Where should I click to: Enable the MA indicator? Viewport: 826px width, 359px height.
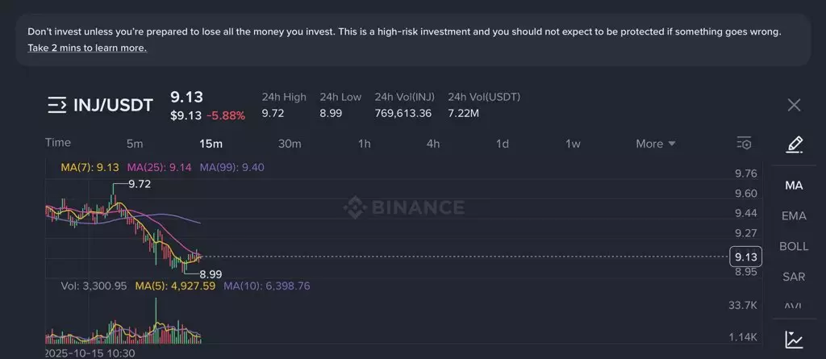coord(794,186)
